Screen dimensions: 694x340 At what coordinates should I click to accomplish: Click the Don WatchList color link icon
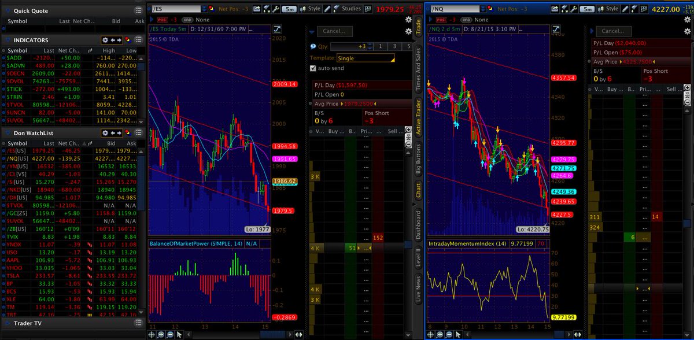point(128,132)
